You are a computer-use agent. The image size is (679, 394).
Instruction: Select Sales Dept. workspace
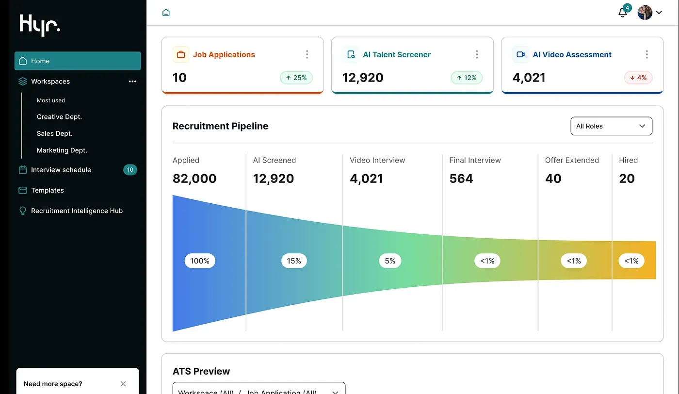click(x=55, y=133)
